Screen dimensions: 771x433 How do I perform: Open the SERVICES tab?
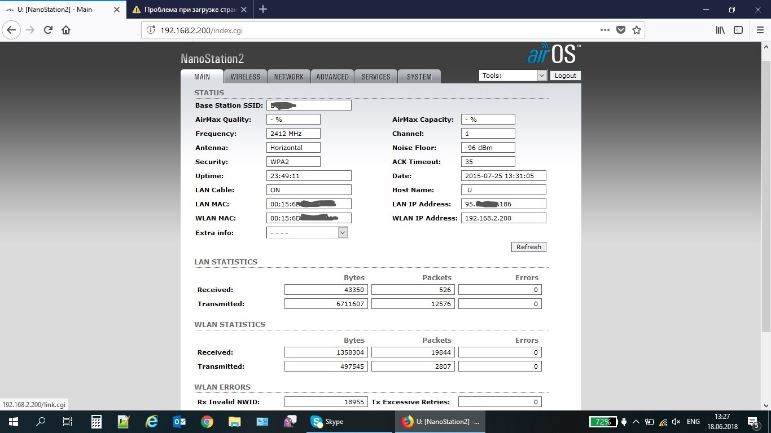click(x=376, y=77)
